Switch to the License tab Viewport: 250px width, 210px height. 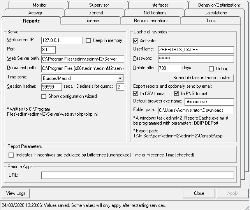click(91, 21)
